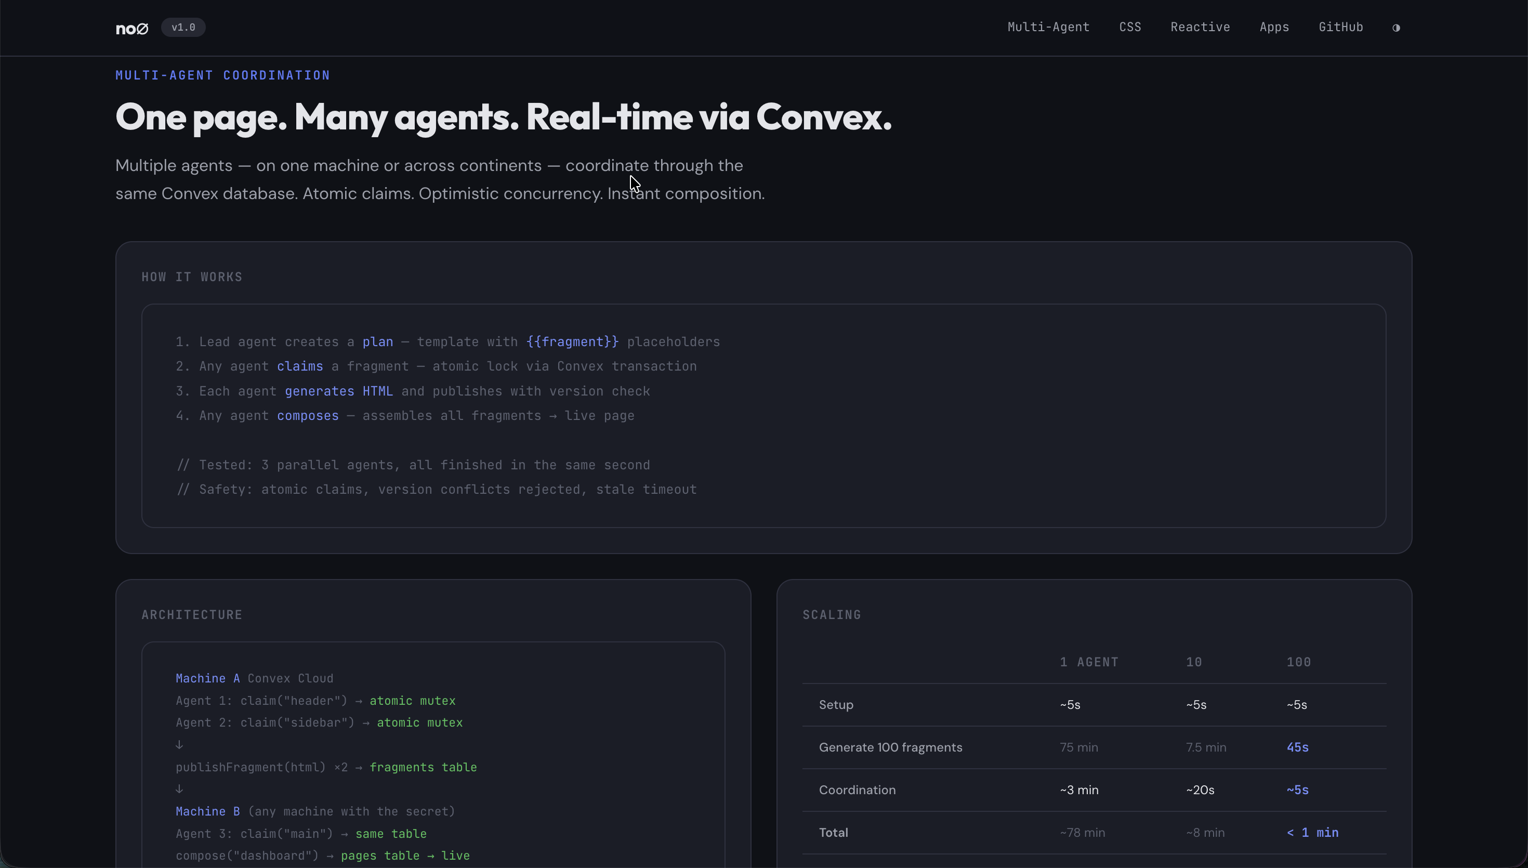Click the HOW IT WORKS heading
The image size is (1528, 868).
[x=191, y=277]
